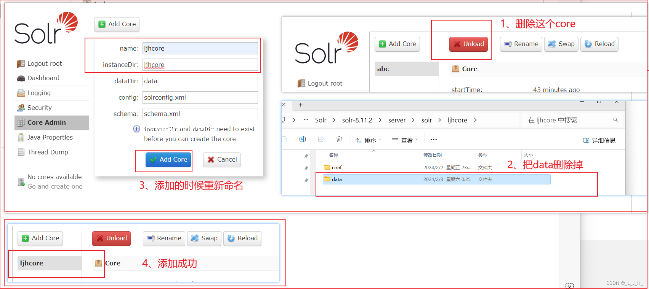649x289 pixels.
Task: Open the 查看 view dropdown
Action: coord(405,140)
